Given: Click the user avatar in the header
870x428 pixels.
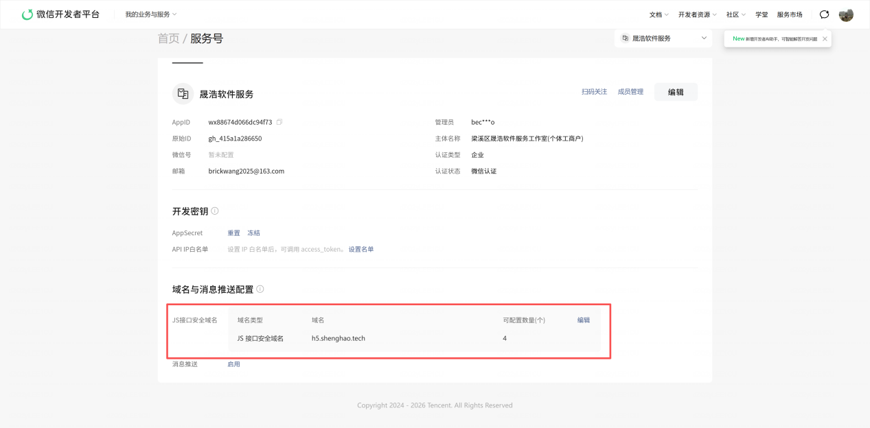Looking at the screenshot, I should [846, 14].
